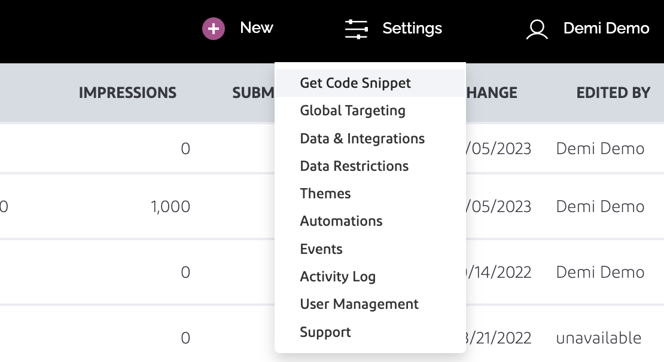Click the purple plus New icon
The height and width of the screenshot is (362, 664).
[x=214, y=29]
